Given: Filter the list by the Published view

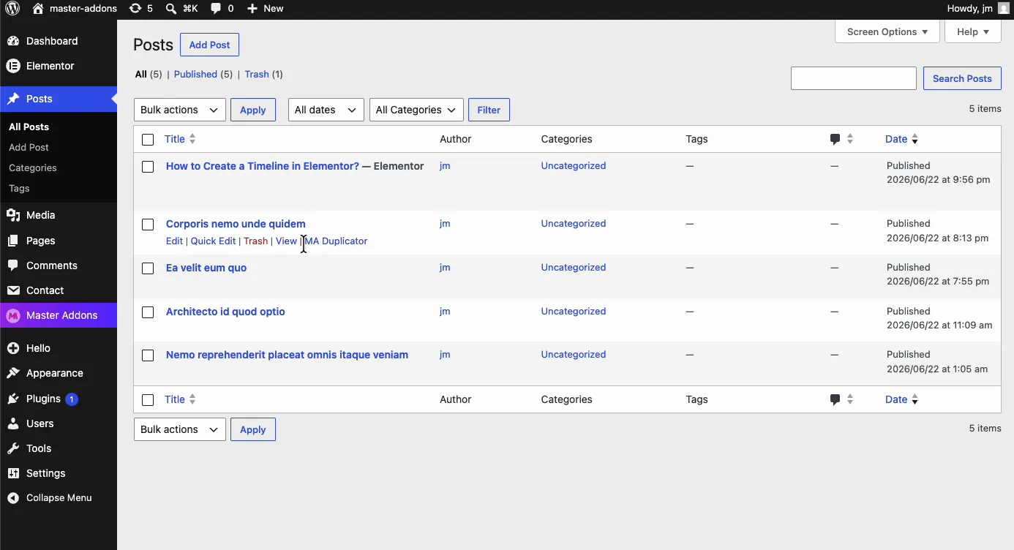Looking at the screenshot, I should click(195, 74).
